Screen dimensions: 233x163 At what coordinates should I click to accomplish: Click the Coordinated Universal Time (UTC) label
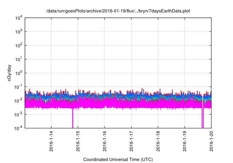(x=118, y=160)
